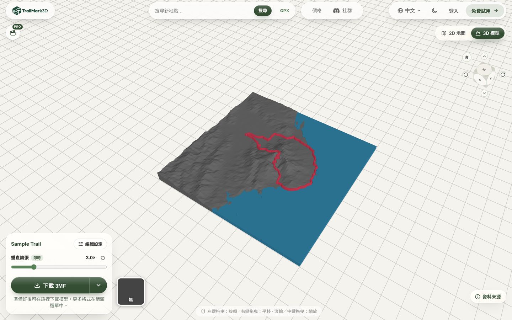Click the orientation view cube
The width and height of the screenshot is (512, 320).
coord(484,75)
